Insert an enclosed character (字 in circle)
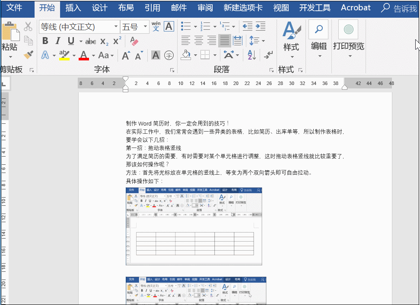Viewport: 420px width, 305px height. [169, 55]
